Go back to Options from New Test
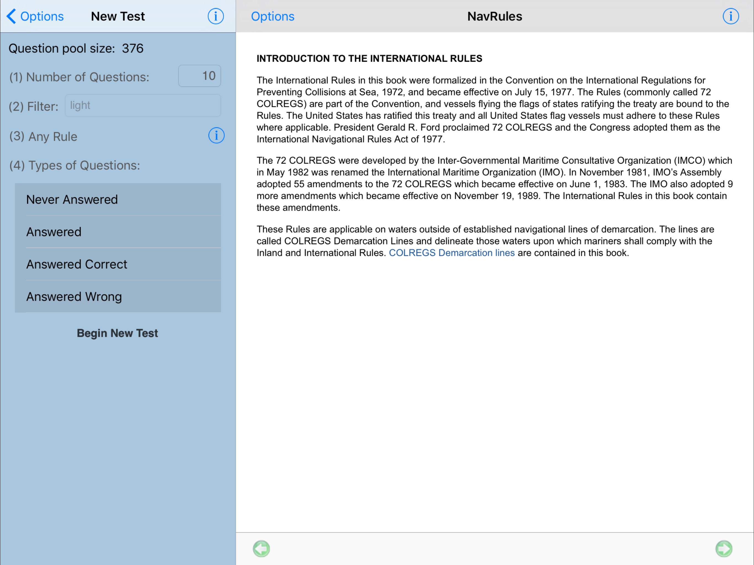 click(x=42, y=16)
